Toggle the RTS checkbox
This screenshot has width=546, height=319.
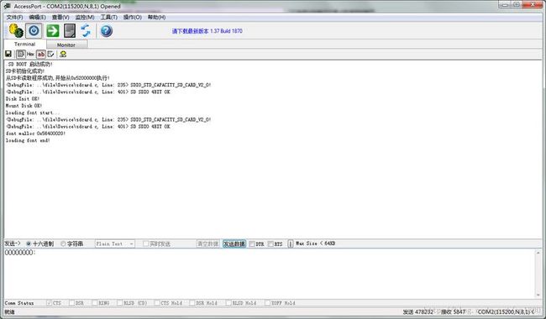pyautogui.click(x=270, y=243)
